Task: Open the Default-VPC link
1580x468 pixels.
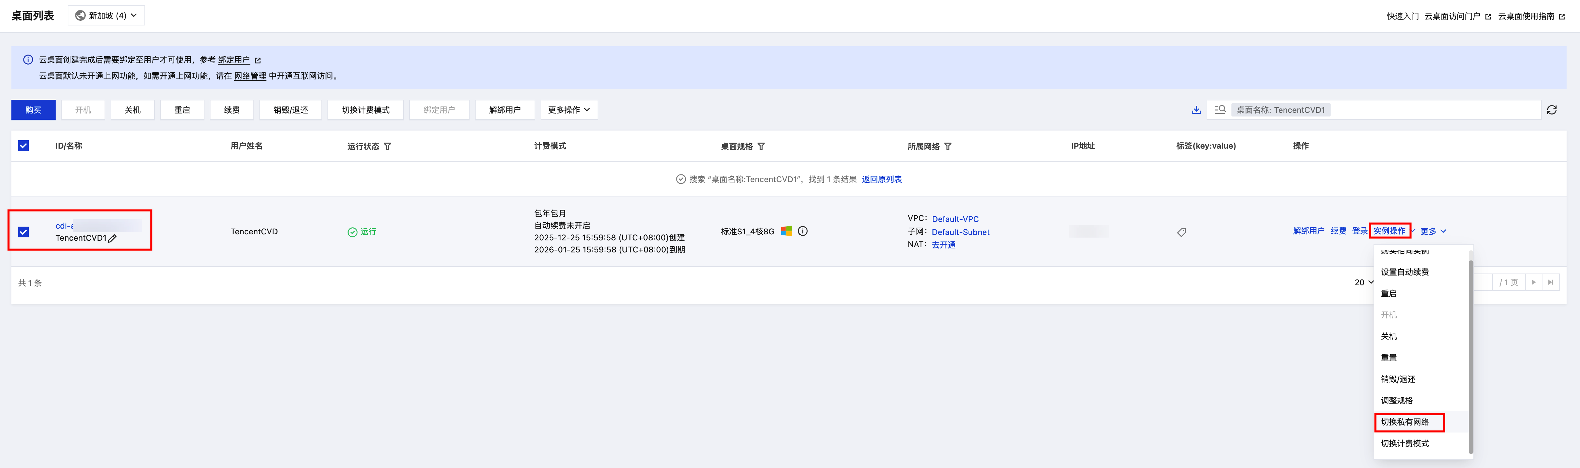Action: pos(955,219)
